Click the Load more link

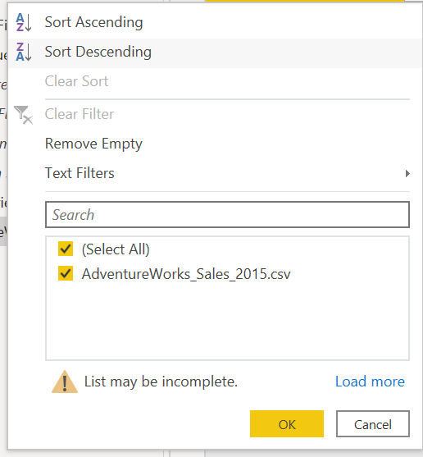click(x=370, y=382)
